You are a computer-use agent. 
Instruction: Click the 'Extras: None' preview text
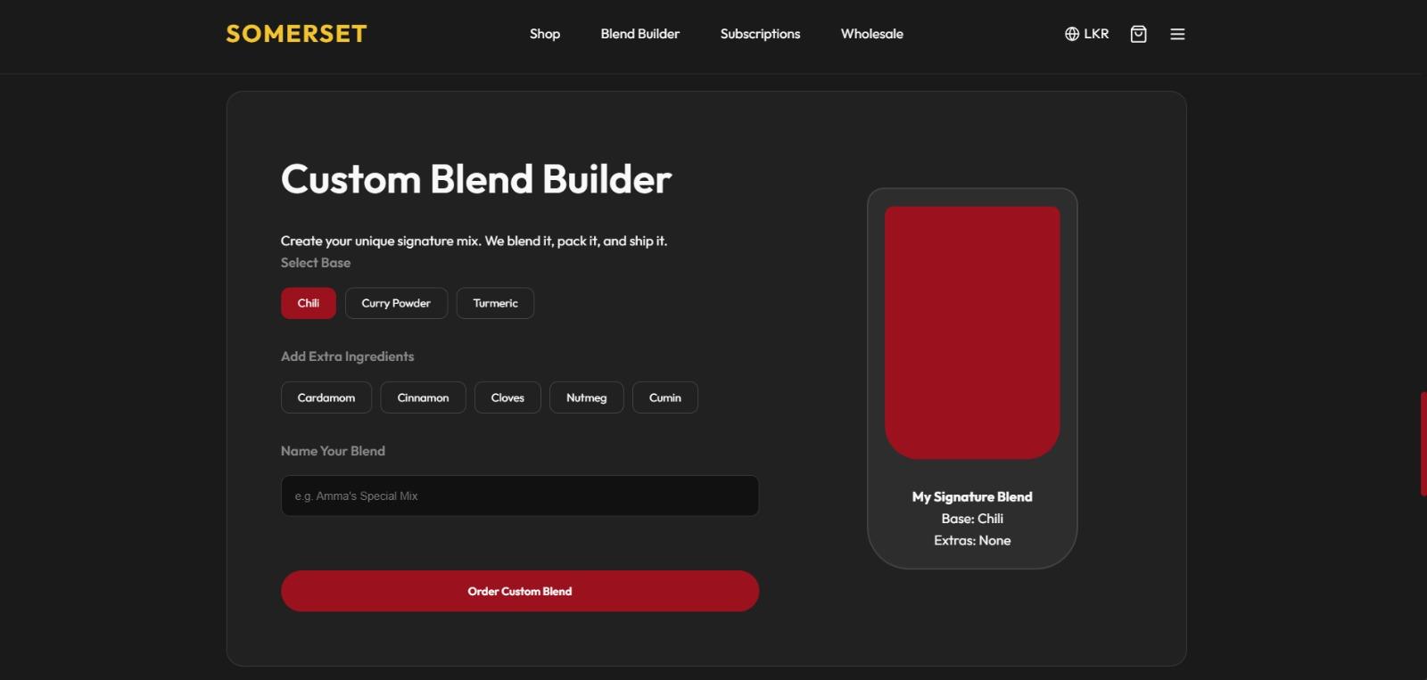972,540
